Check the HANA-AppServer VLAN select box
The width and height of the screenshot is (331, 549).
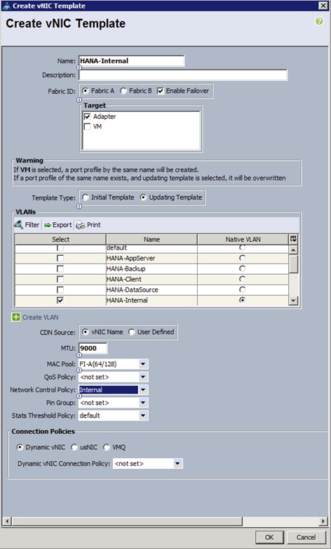coord(60,259)
